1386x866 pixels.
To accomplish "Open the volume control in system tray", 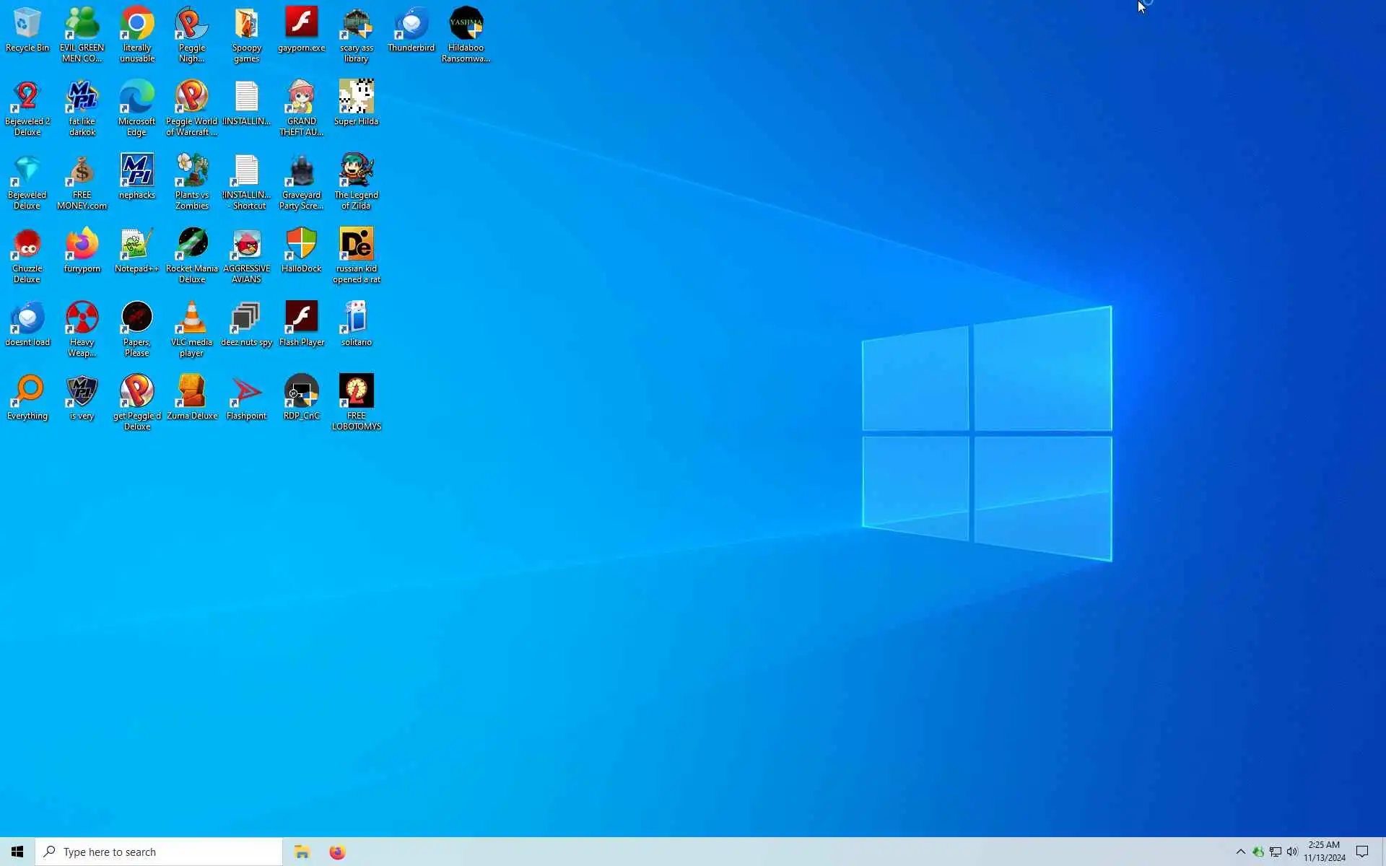I will 1292,852.
